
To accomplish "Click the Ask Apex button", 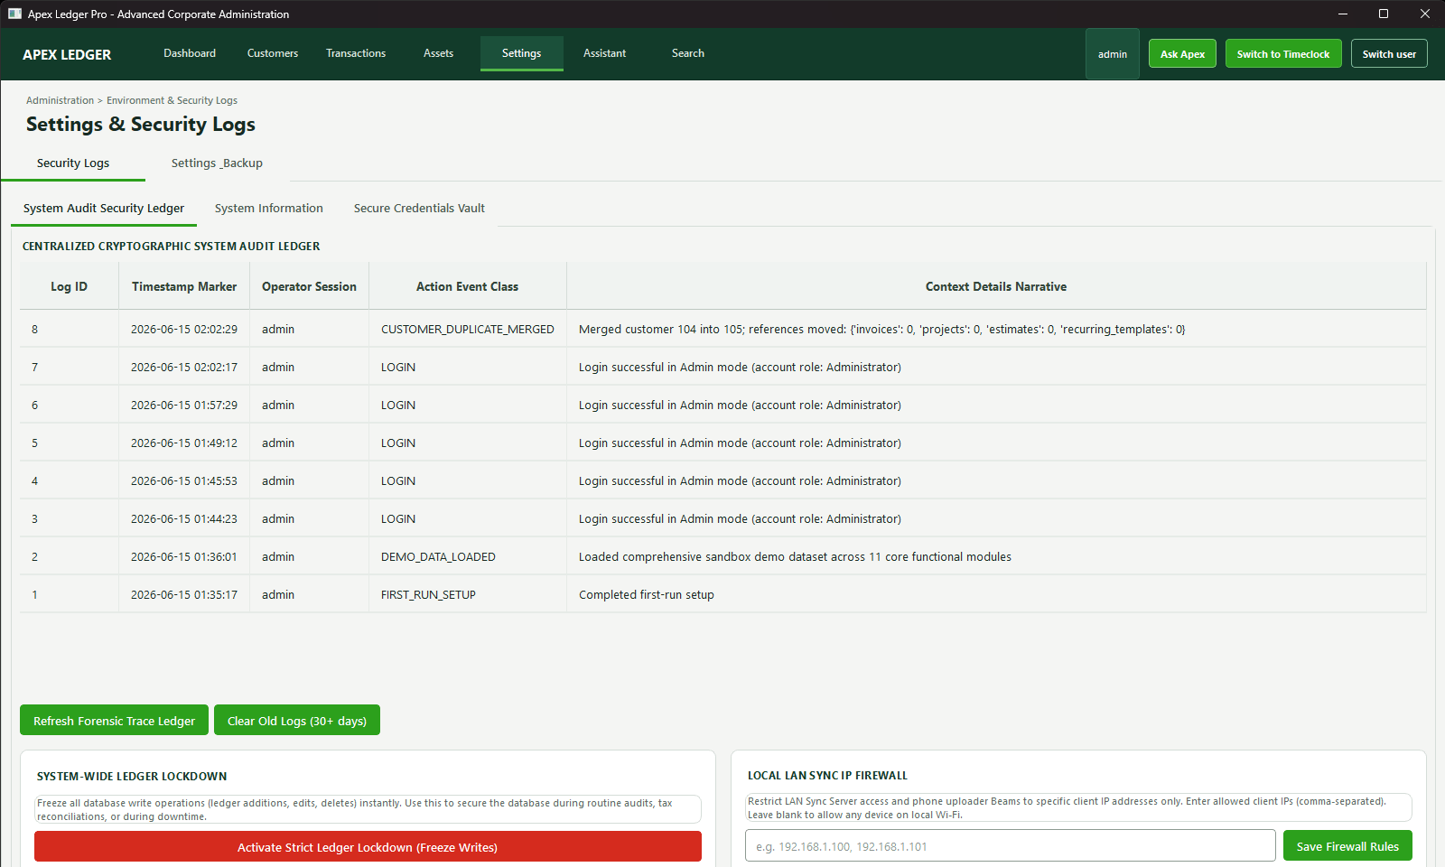I will (x=1182, y=54).
